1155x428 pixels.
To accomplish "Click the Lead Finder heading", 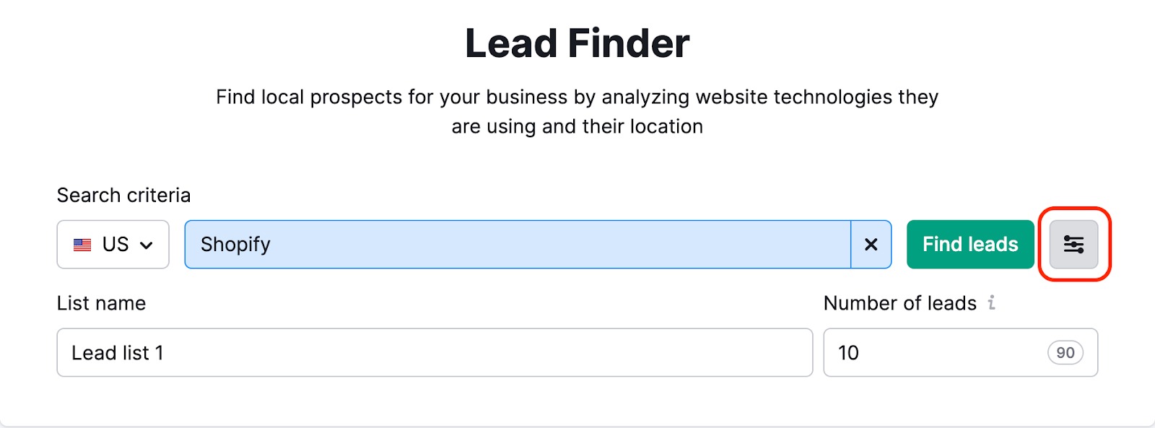I will coord(577,43).
